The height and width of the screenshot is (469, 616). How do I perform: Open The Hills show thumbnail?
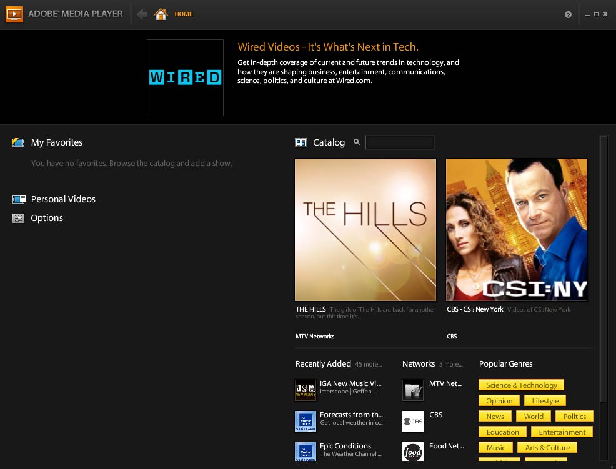point(365,230)
